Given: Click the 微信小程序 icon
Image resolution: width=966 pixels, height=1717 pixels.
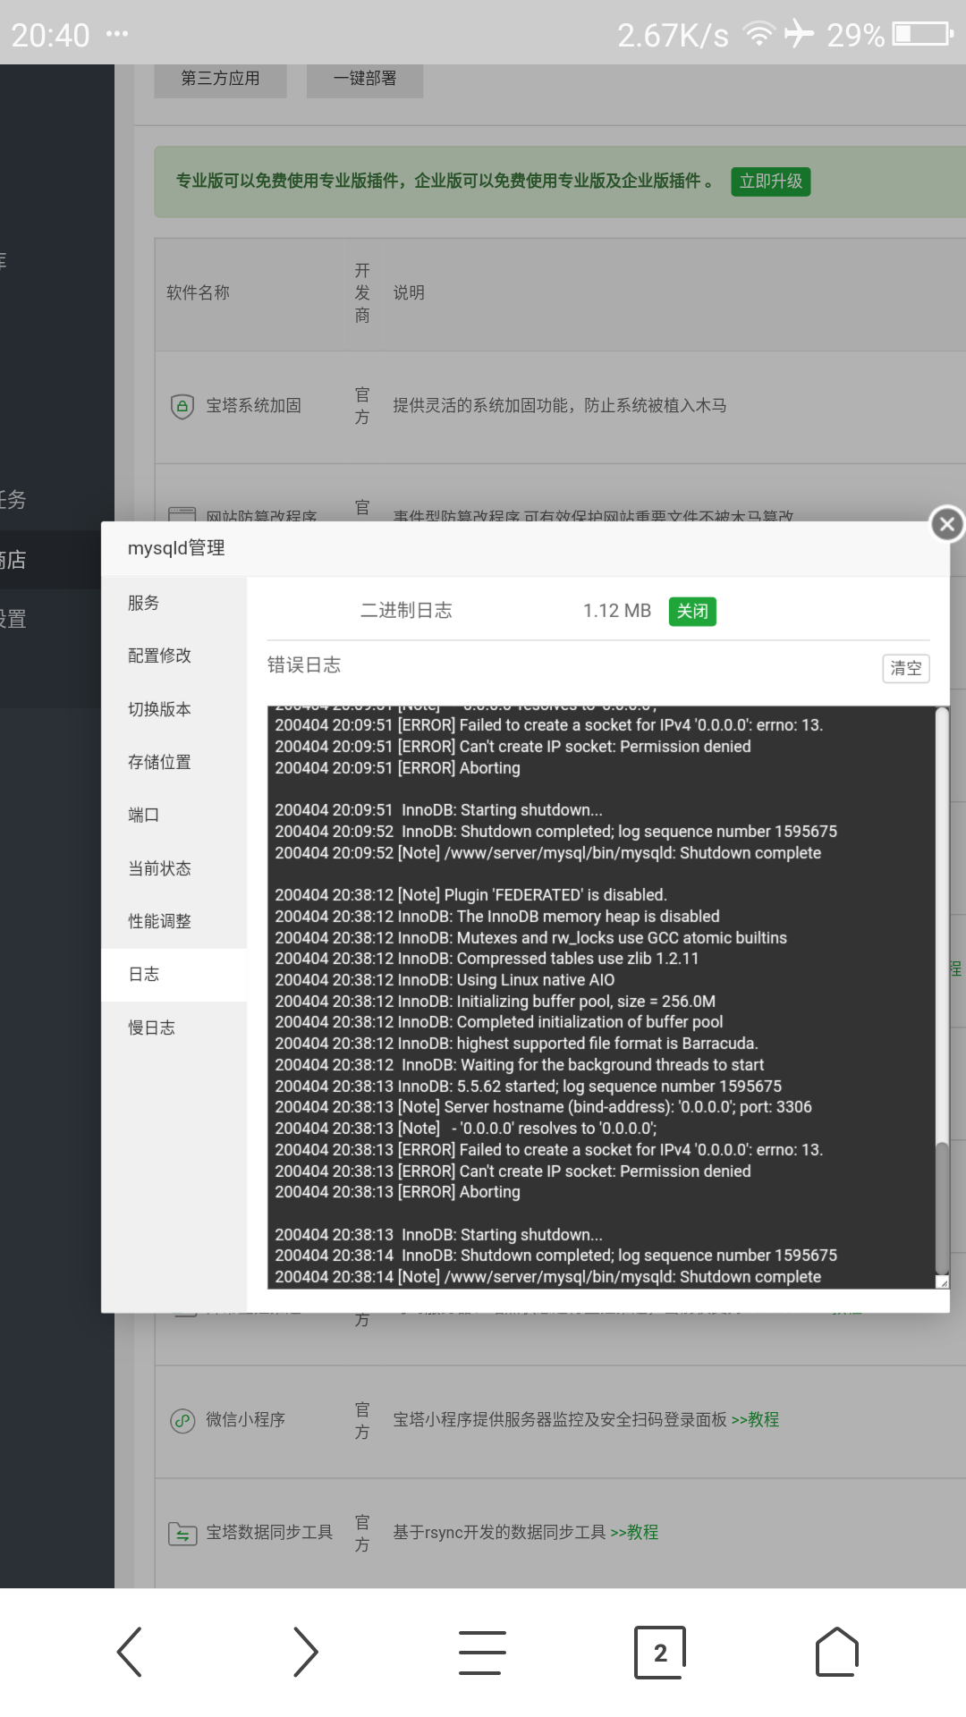Looking at the screenshot, I should click(182, 1420).
